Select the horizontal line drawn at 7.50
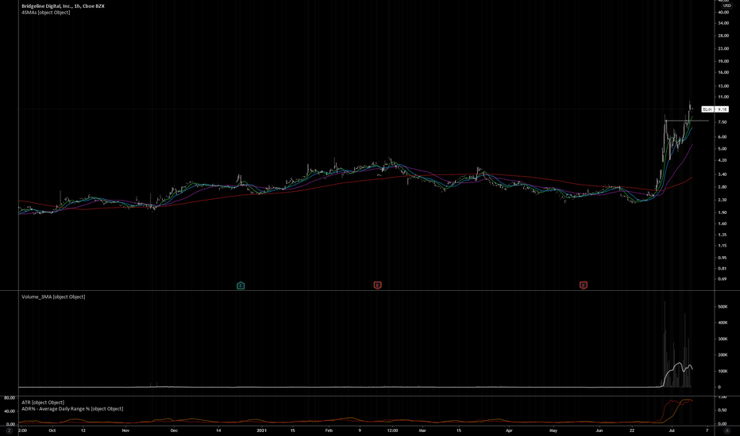 tap(687, 121)
